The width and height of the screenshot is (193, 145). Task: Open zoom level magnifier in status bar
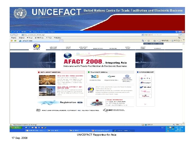(x=174, y=125)
